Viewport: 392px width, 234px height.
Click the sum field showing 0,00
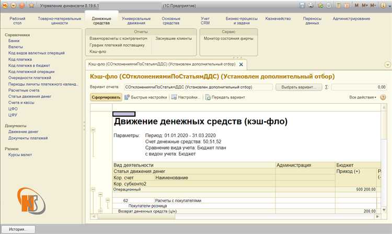[x=359, y=87]
